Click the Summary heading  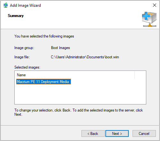click(16, 16)
